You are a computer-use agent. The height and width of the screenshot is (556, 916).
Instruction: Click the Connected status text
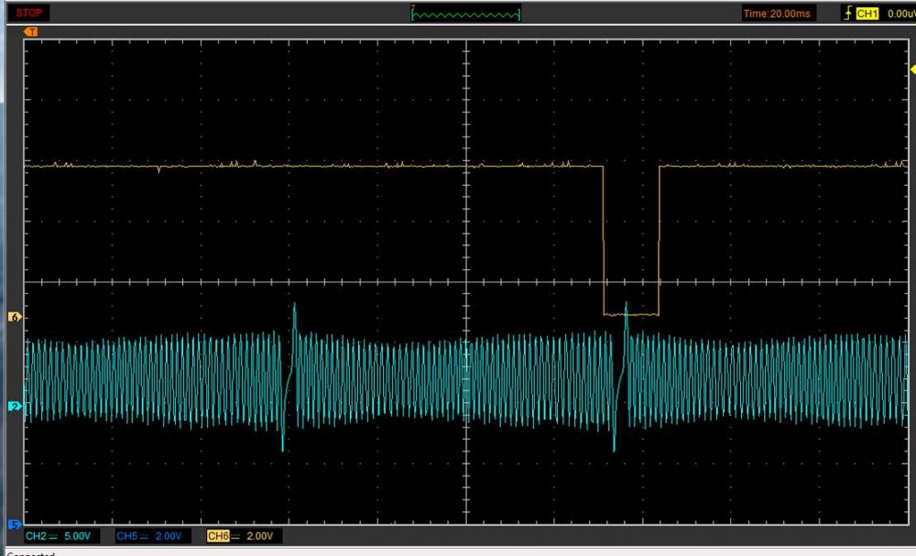(x=30, y=553)
